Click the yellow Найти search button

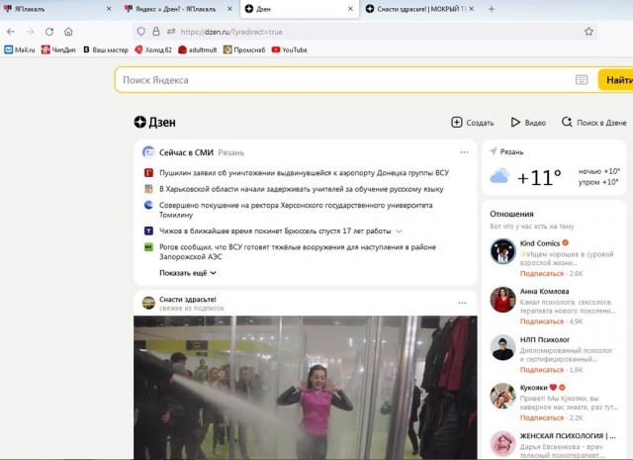pyautogui.click(x=616, y=80)
